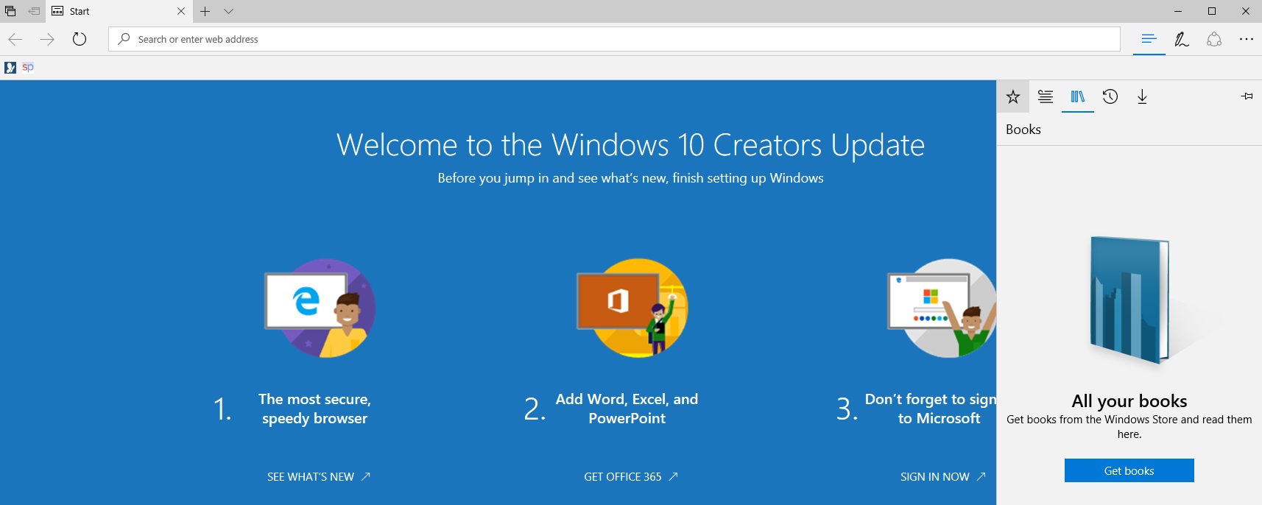Click 'The most secure, speedy browser' text
The image size is (1262, 505).
click(314, 409)
